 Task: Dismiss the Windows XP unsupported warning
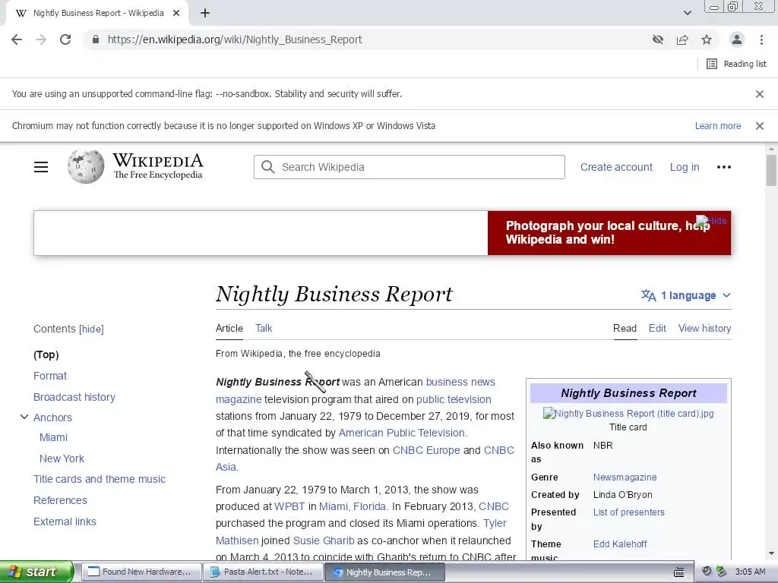(760, 126)
